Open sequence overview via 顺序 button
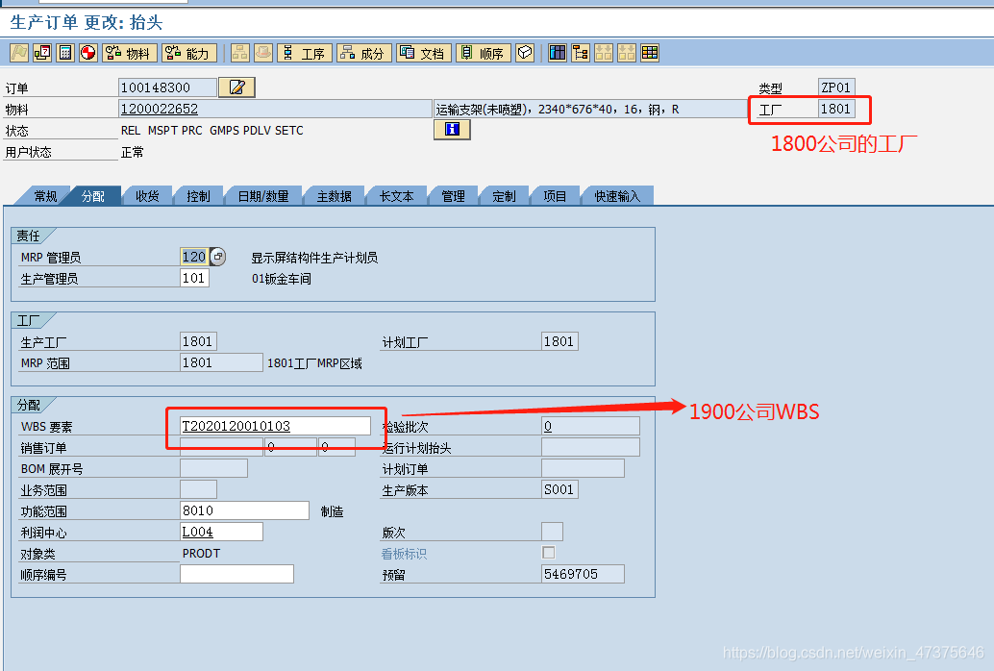The image size is (994, 671). coord(483,53)
